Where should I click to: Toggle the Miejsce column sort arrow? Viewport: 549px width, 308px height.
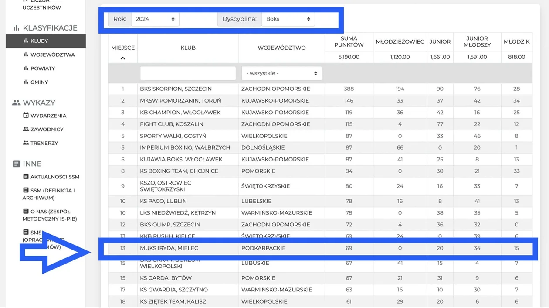pyautogui.click(x=123, y=58)
